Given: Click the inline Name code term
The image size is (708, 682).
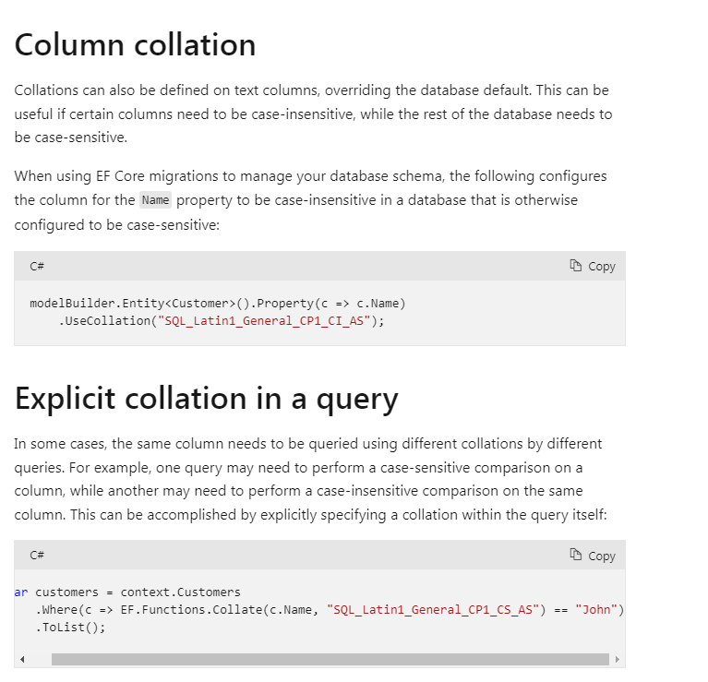Looking at the screenshot, I should tap(155, 200).
